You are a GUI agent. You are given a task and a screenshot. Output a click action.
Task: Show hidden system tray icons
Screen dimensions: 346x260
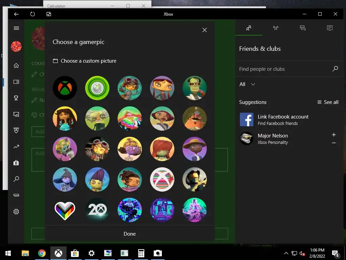pyautogui.click(x=286, y=253)
